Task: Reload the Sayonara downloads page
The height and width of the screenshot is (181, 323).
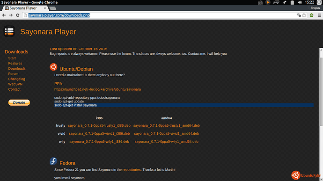Action: point(18,15)
